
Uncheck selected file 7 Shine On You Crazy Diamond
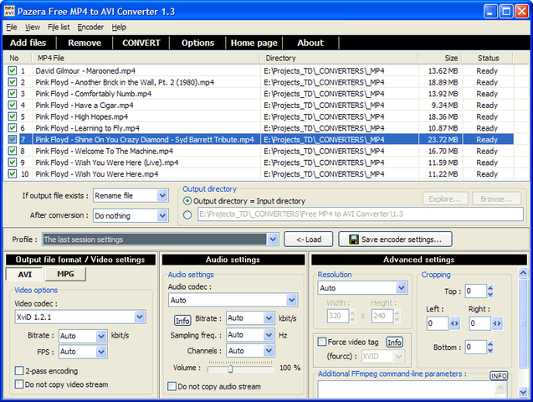pos(13,139)
